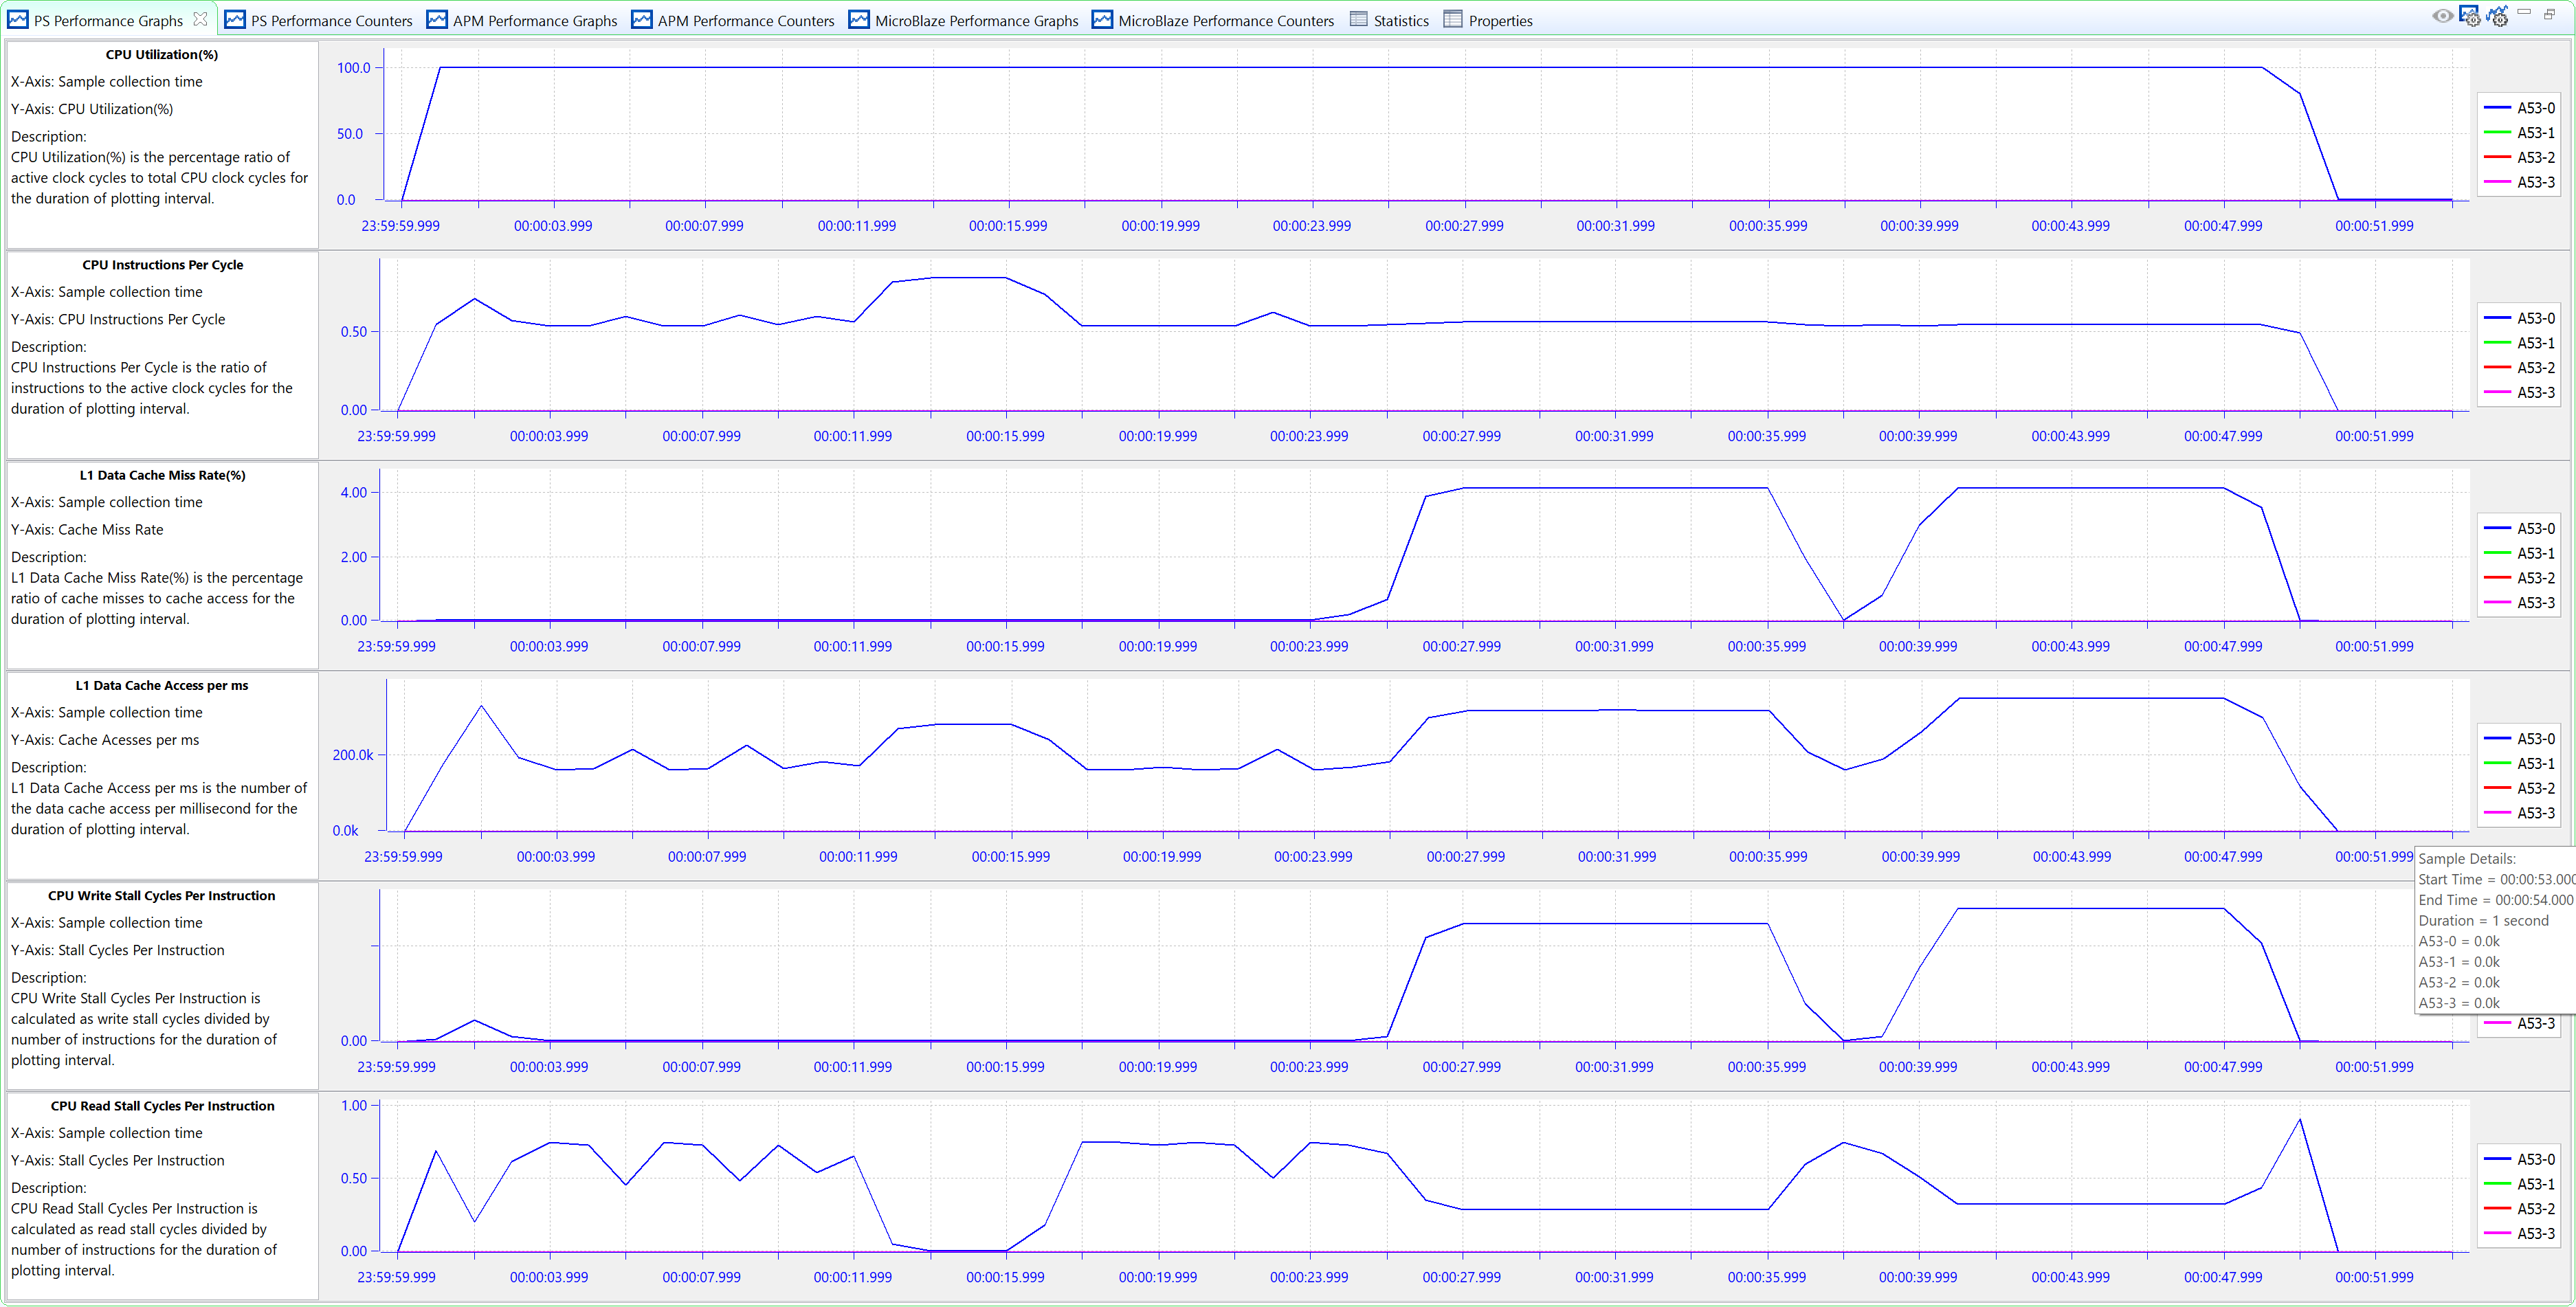The image size is (2576, 1307).
Task: Click A53-0 legend in CPU Utilization graph
Action: click(2519, 108)
